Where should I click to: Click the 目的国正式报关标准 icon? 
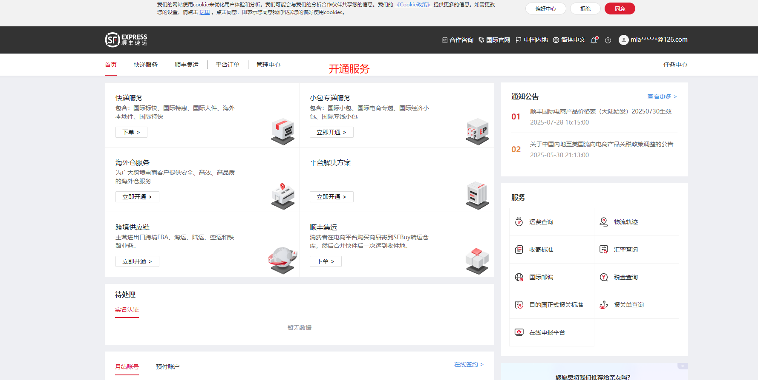click(519, 305)
